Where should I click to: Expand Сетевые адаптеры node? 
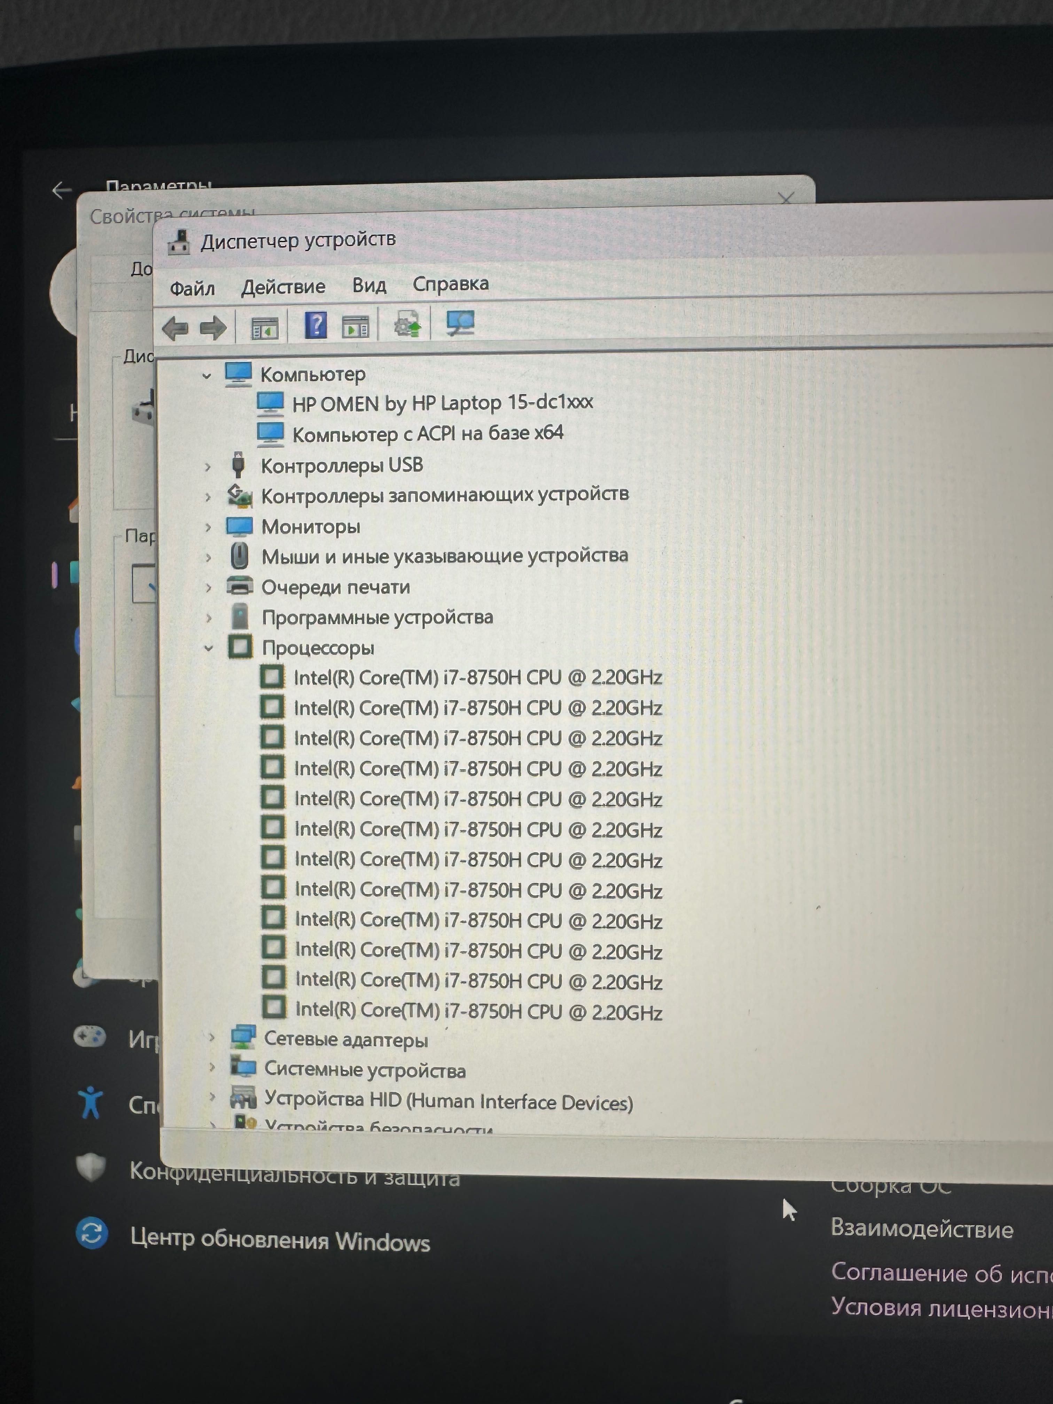coord(211,1037)
